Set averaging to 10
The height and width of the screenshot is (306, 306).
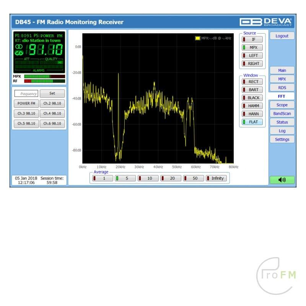148,178
